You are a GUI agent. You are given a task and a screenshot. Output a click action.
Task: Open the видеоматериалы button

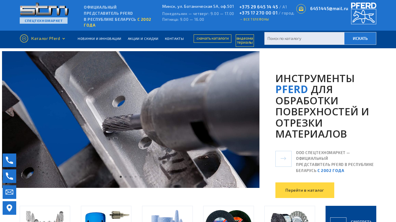(x=245, y=40)
